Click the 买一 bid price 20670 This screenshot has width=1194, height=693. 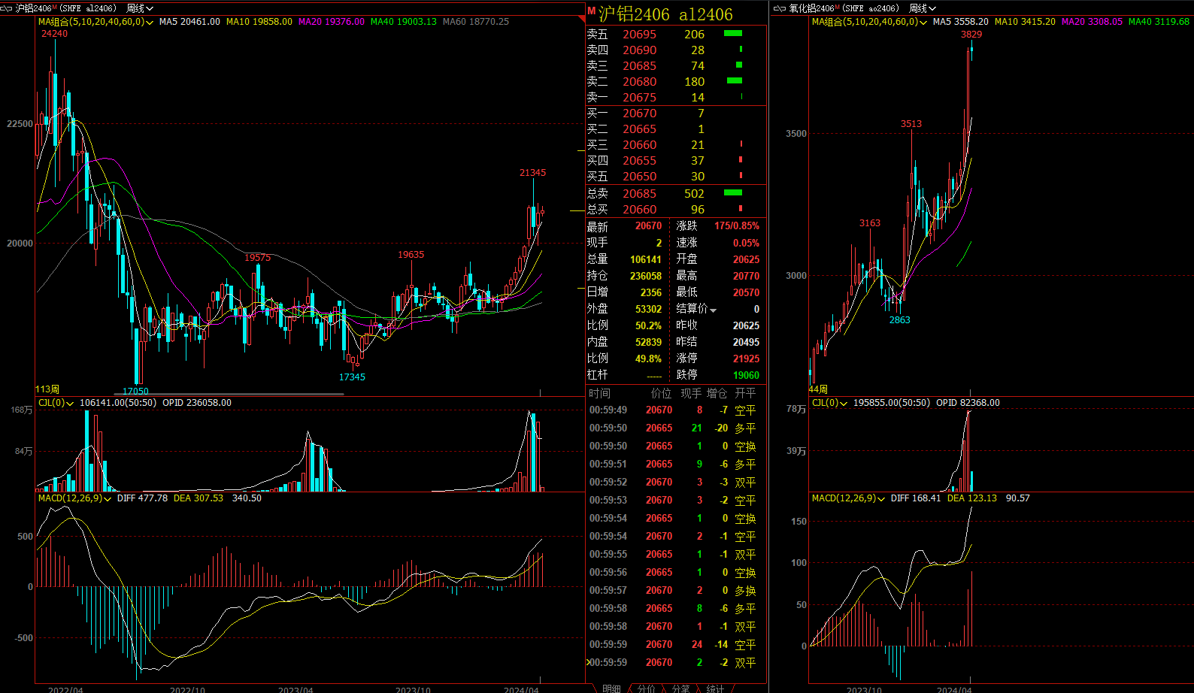(x=639, y=113)
